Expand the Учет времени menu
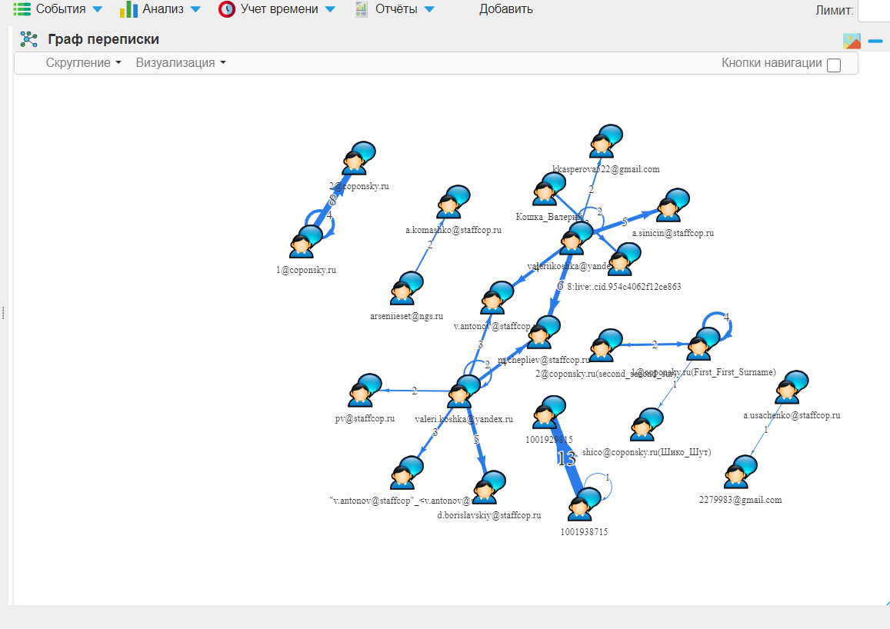Viewport: 890px width, 629px height. coord(277,9)
